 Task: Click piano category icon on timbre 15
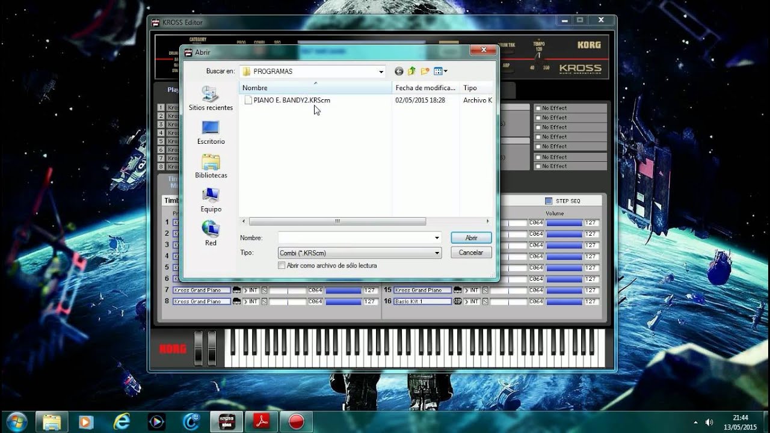pos(458,290)
